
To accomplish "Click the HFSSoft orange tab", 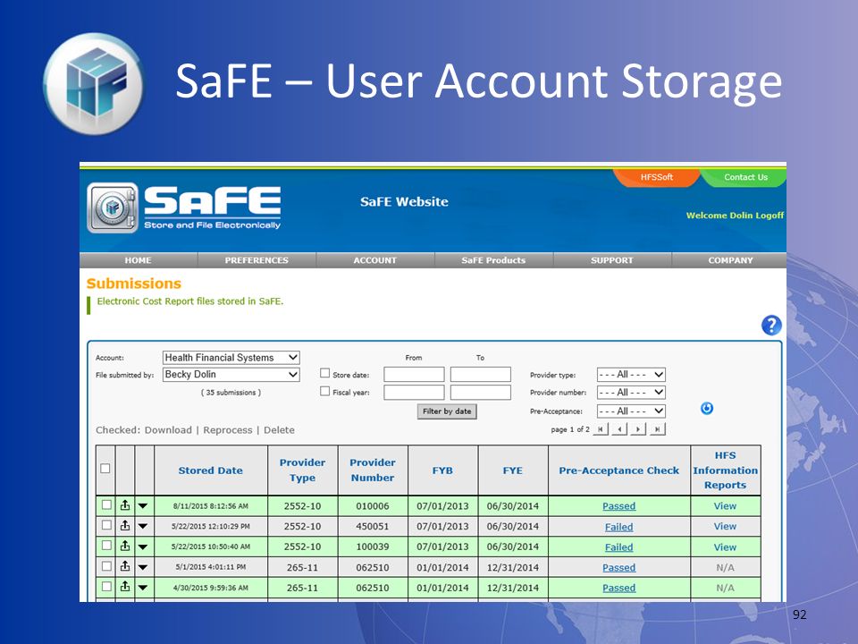I will [657, 177].
